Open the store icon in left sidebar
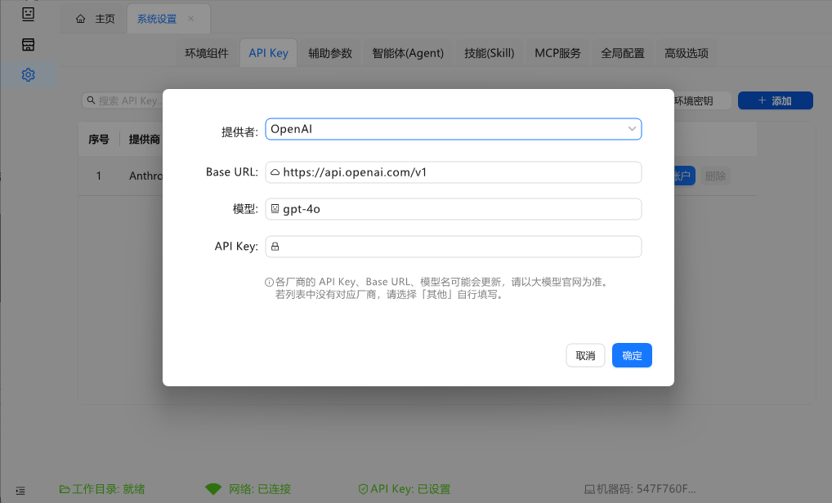832x503 pixels. coord(28,44)
